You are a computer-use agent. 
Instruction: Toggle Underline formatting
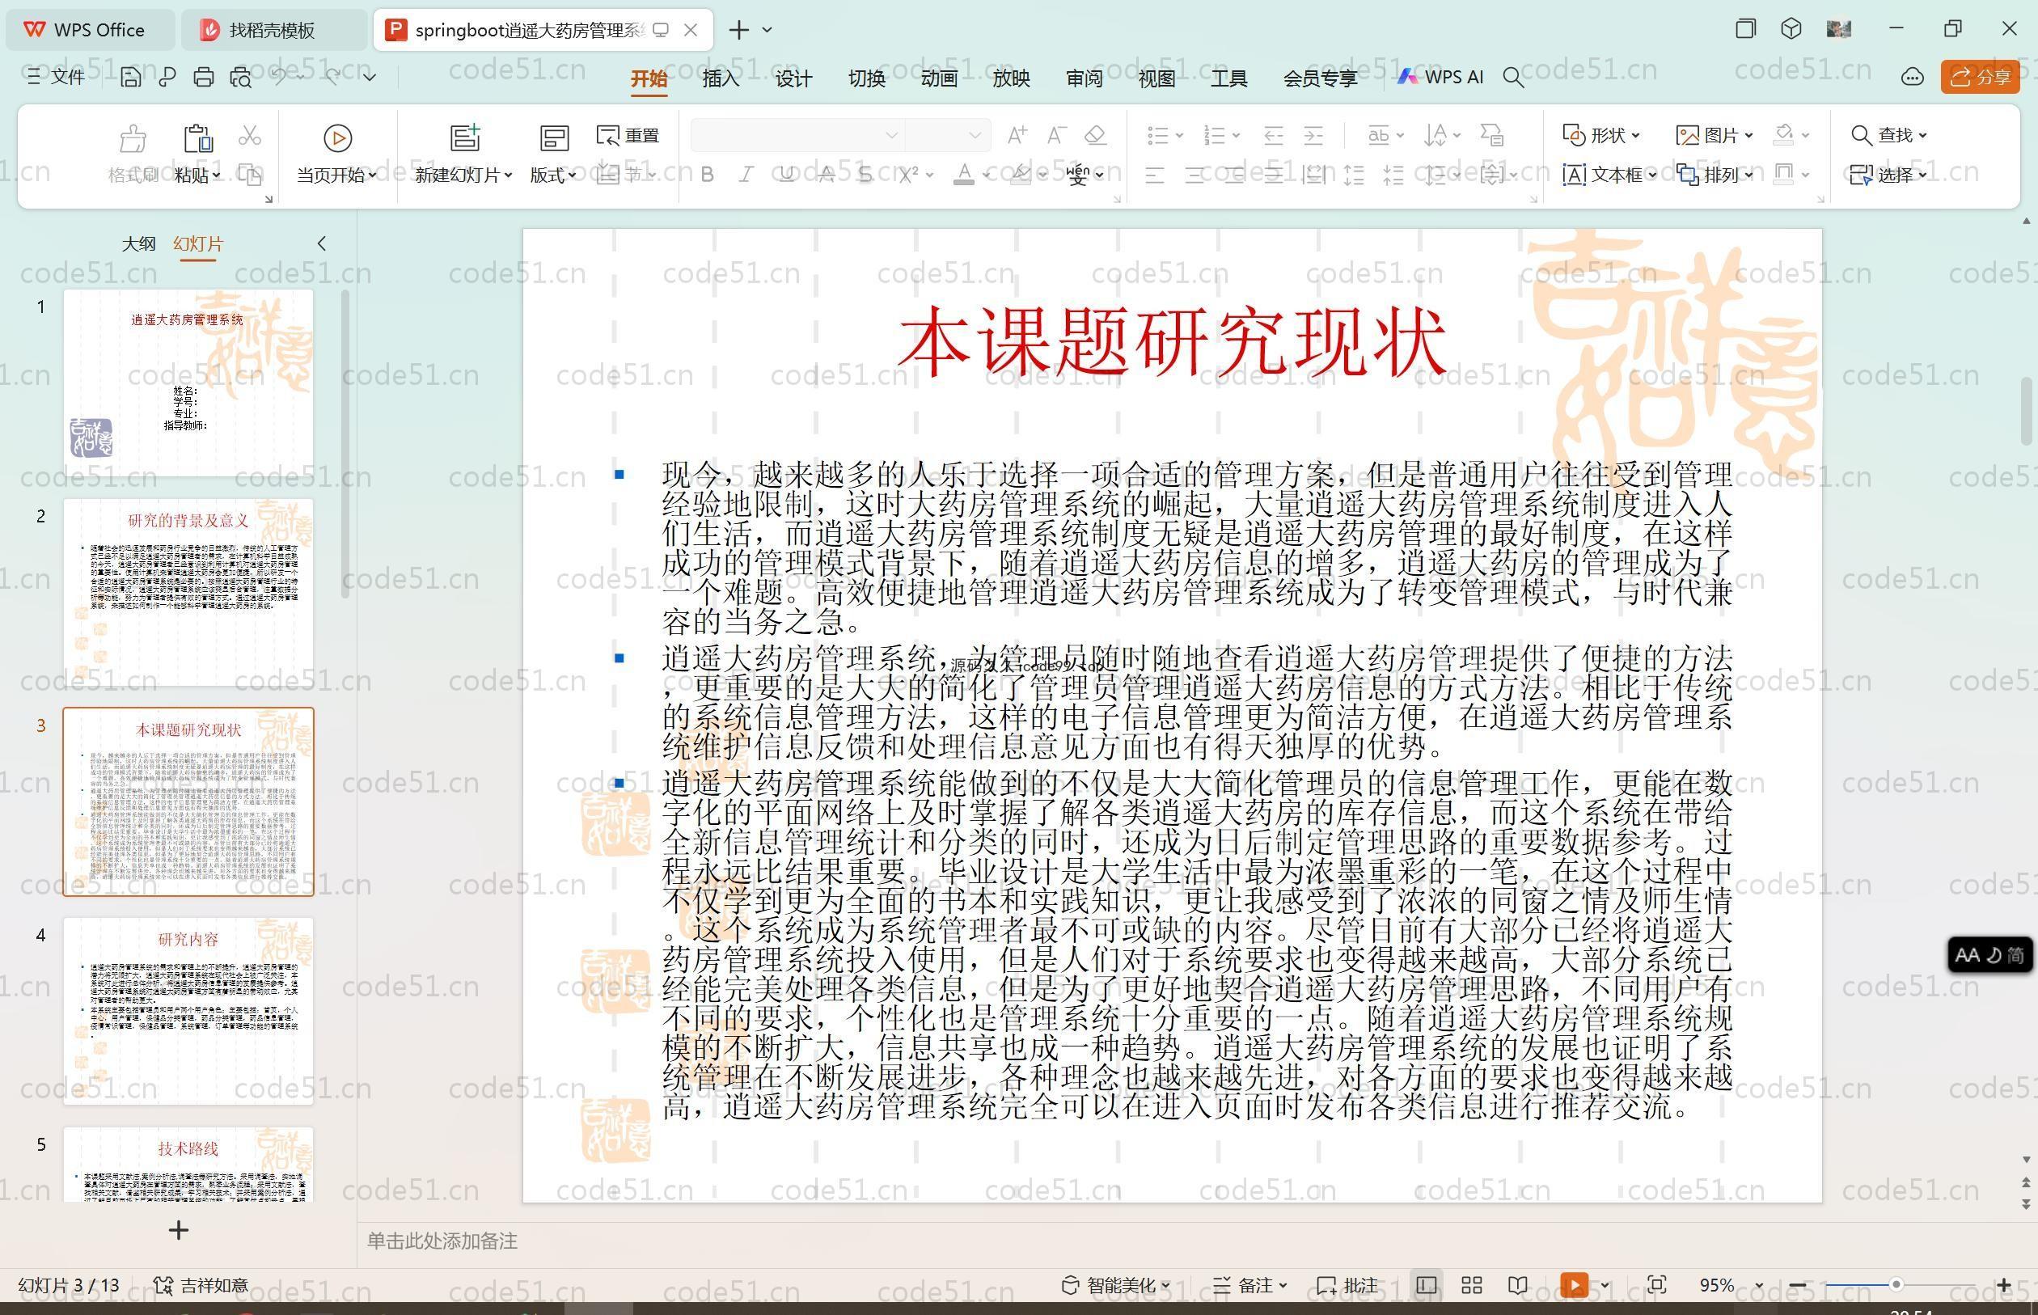(x=786, y=175)
